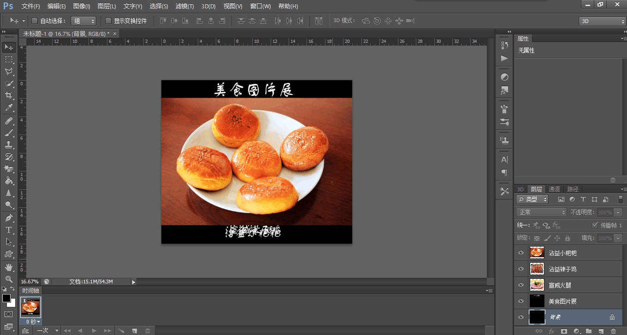Viewport: 627px width, 335px height.
Task: Hide the 宣威火腿 layer
Action: click(521, 285)
